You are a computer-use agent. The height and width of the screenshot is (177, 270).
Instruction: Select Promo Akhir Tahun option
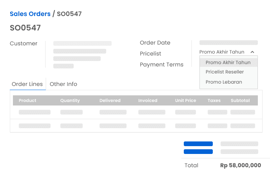pos(228,63)
